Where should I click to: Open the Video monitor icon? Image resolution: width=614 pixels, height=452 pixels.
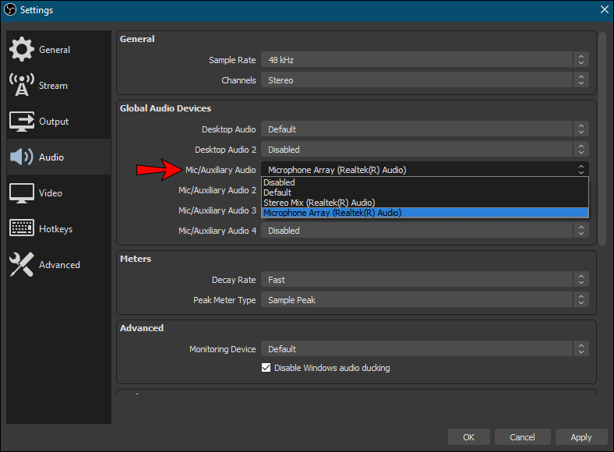[x=21, y=193]
